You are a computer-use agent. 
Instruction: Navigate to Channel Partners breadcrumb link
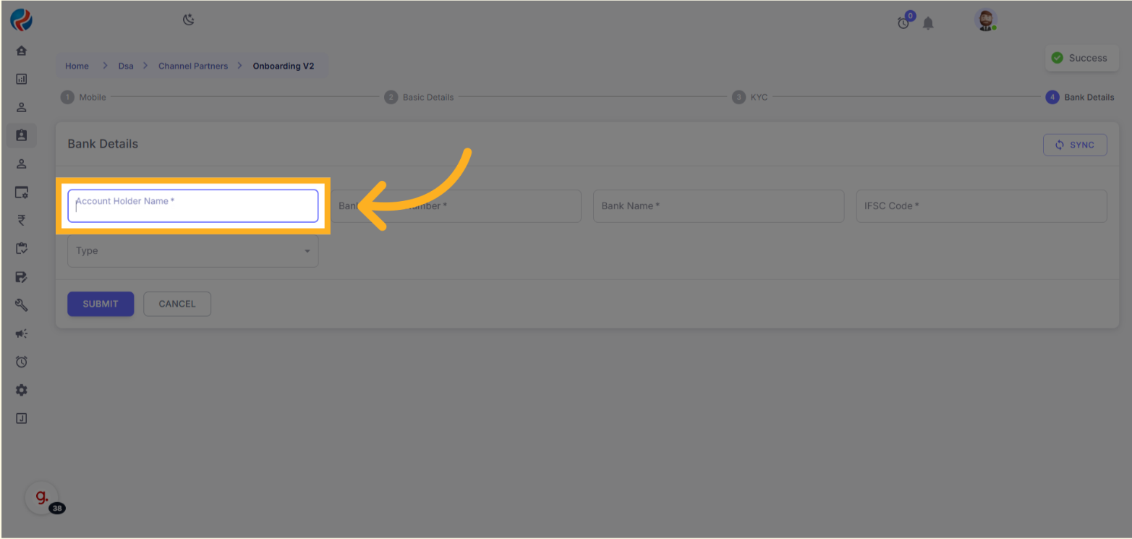193,66
